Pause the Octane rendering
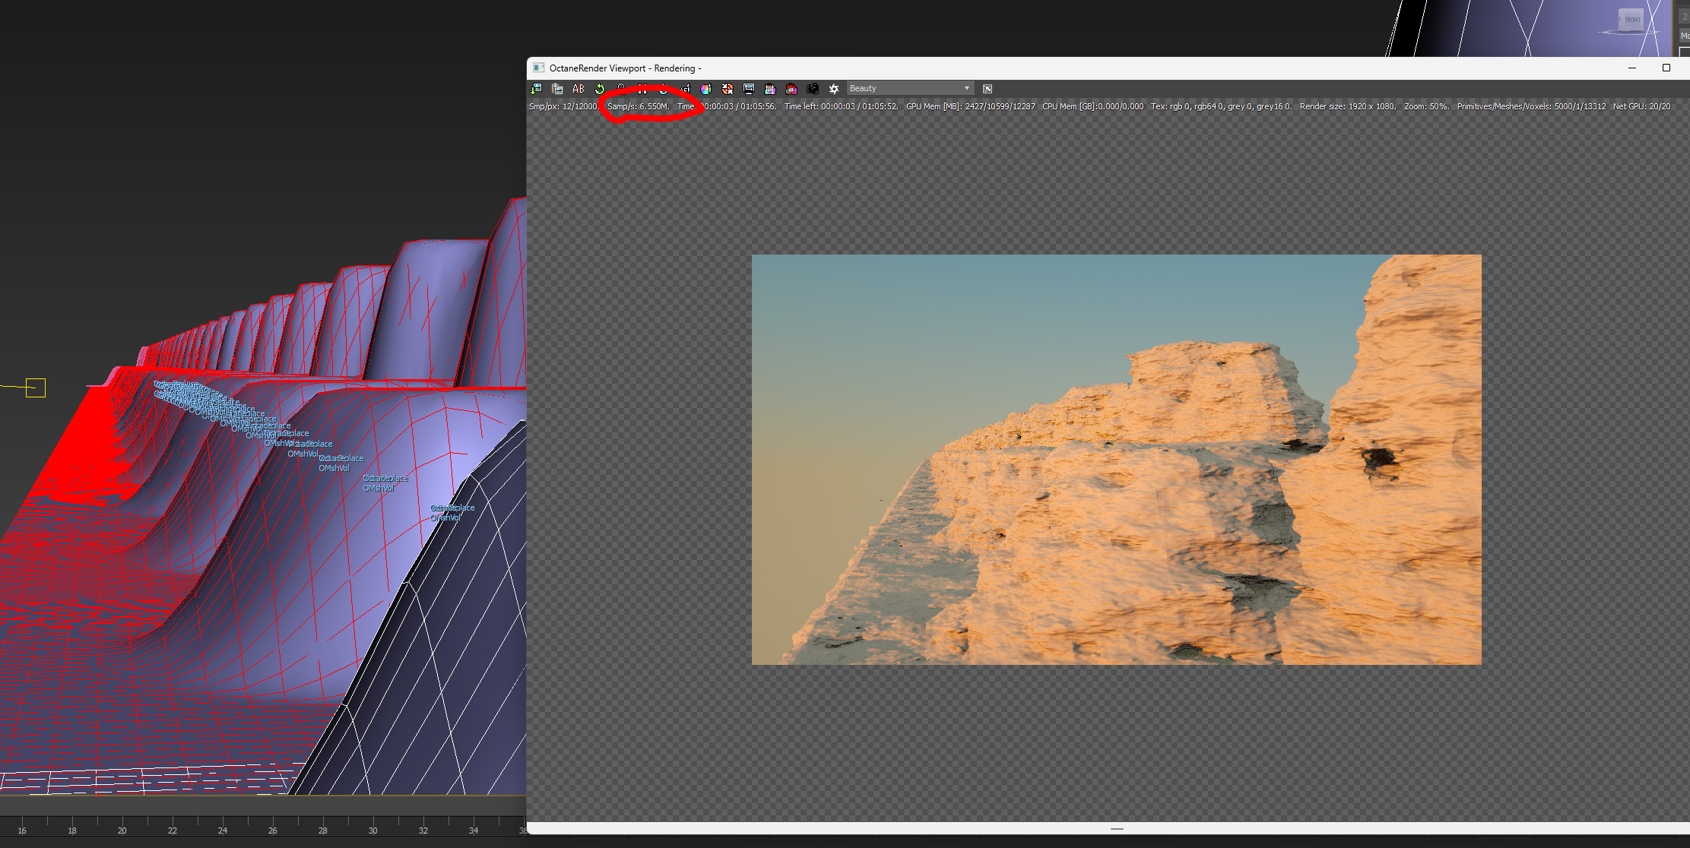This screenshot has height=848, width=1690. pos(642,89)
